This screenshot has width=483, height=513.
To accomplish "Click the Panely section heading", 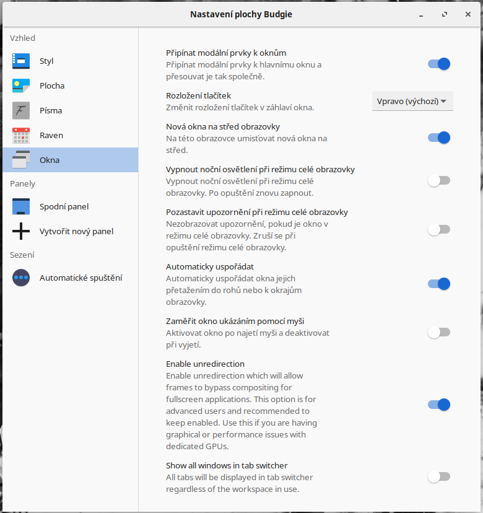I will (x=22, y=183).
